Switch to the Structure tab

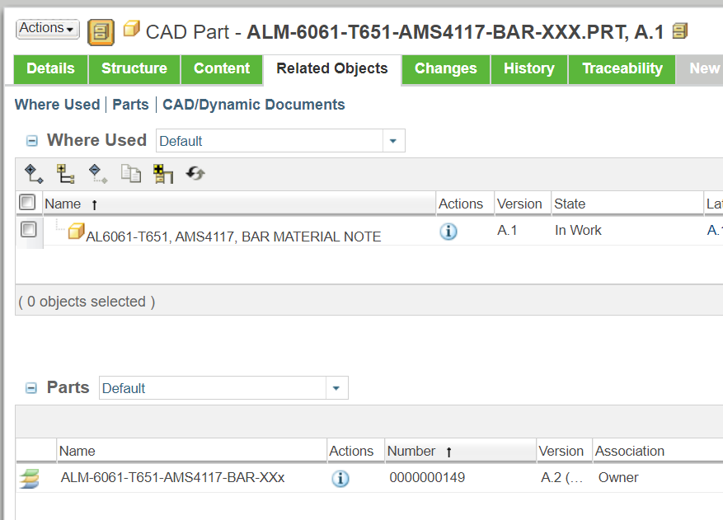coord(134,69)
